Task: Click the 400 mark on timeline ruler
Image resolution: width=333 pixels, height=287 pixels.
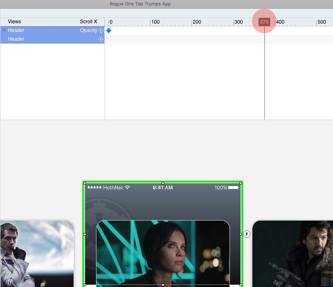Action: click(x=280, y=22)
